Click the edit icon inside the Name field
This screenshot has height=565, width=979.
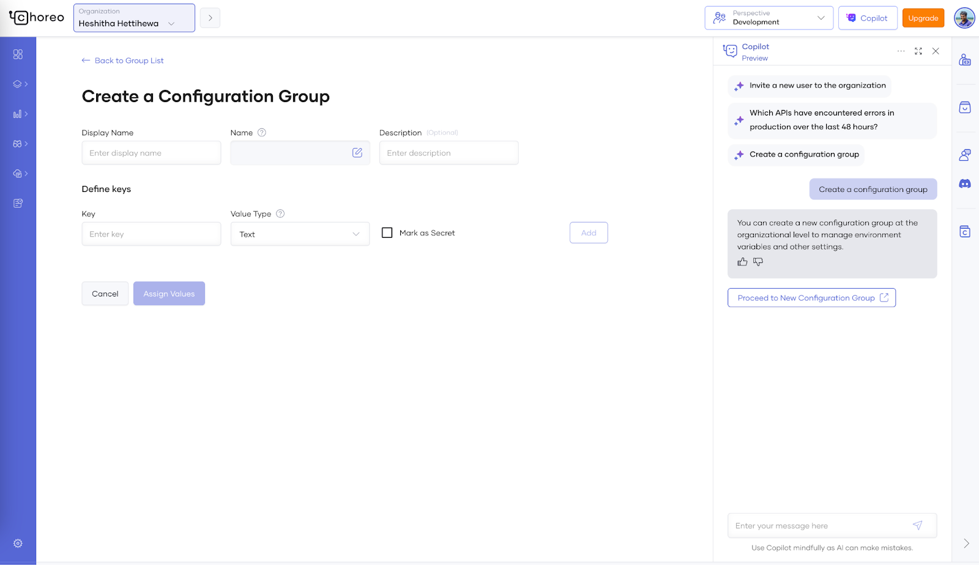click(x=357, y=152)
